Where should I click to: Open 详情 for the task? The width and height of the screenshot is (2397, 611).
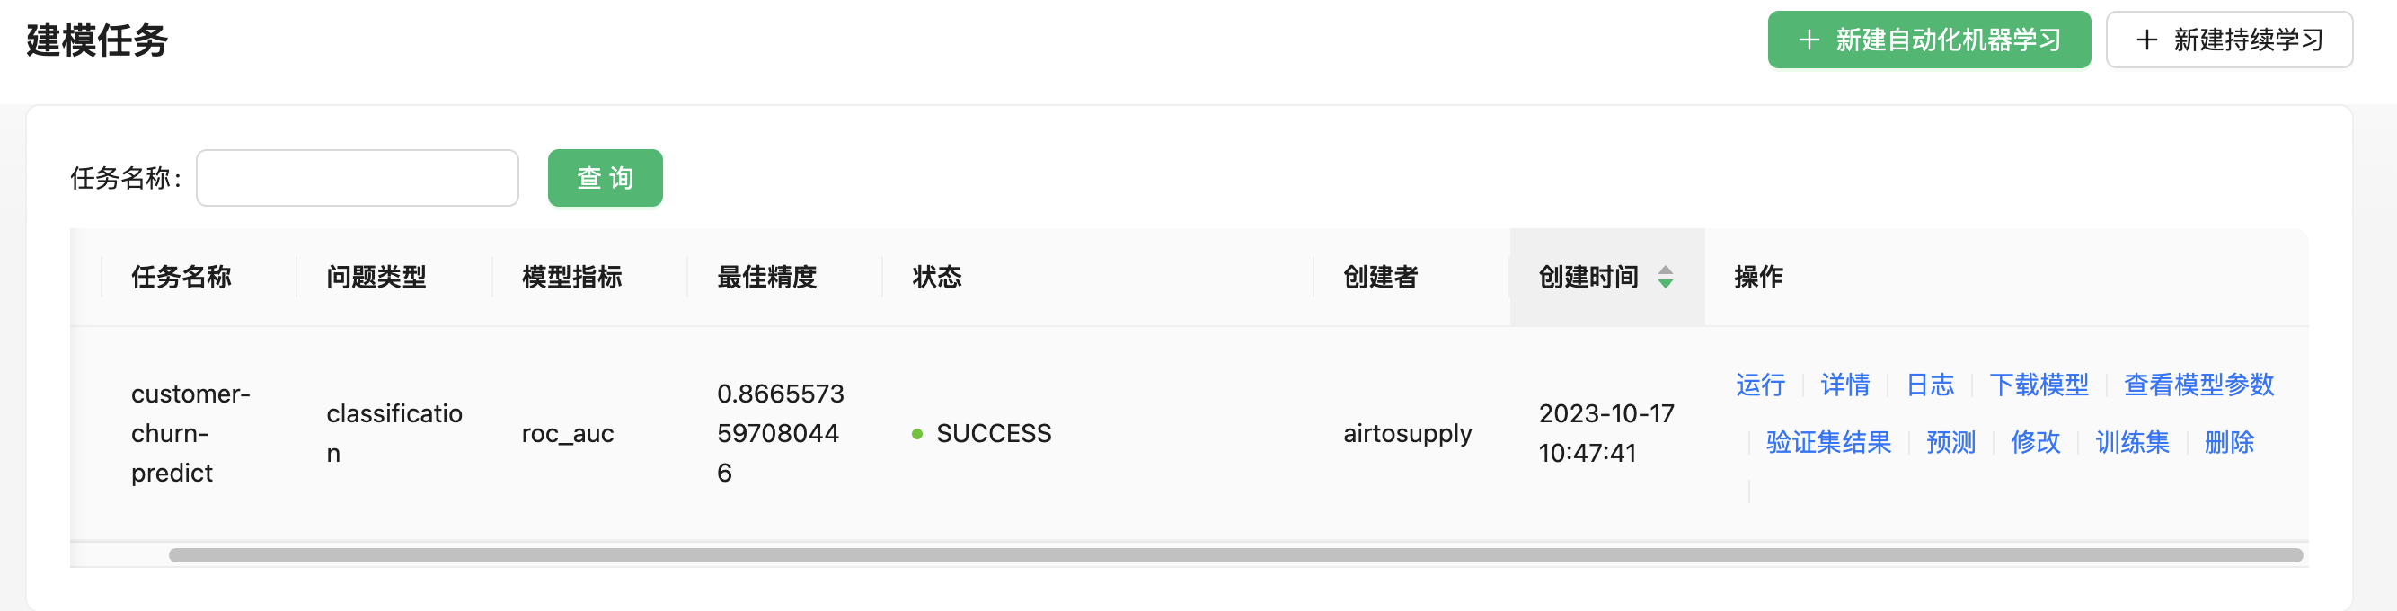click(x=1844, y=384)
